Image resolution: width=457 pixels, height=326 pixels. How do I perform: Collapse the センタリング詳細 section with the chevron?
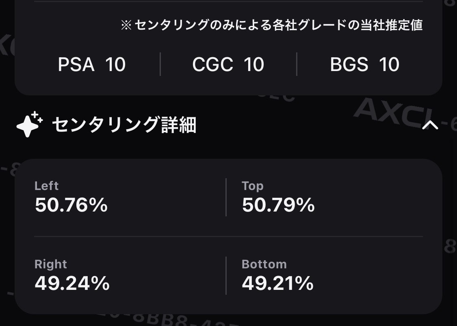(430, 125)
